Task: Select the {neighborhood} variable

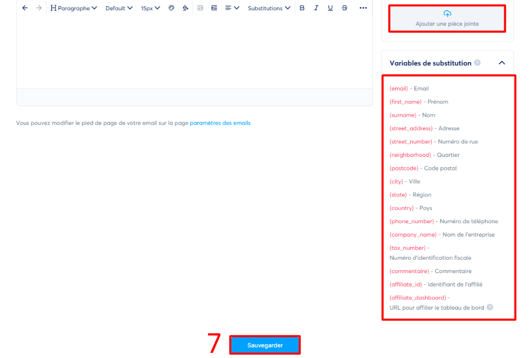Action: click(x=410, y=155)
